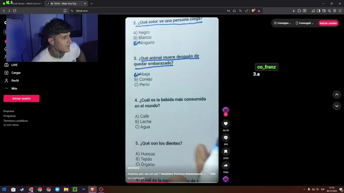Open the spinning sound disc below share
Viewport: 344px width, 193px height.
tap(226, 179)
